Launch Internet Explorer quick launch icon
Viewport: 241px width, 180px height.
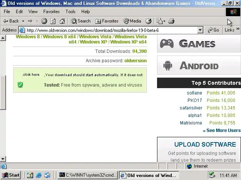coord(38,175)
